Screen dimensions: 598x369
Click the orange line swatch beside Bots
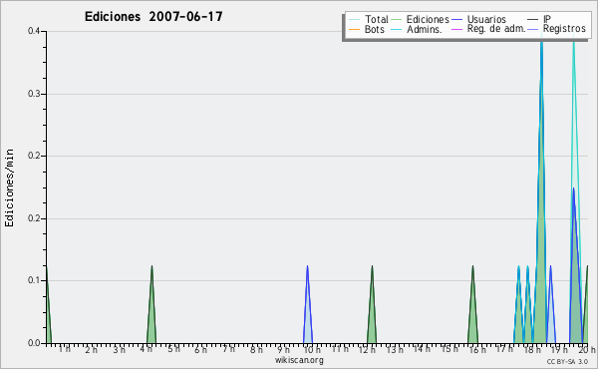click(x=354, y=29)
